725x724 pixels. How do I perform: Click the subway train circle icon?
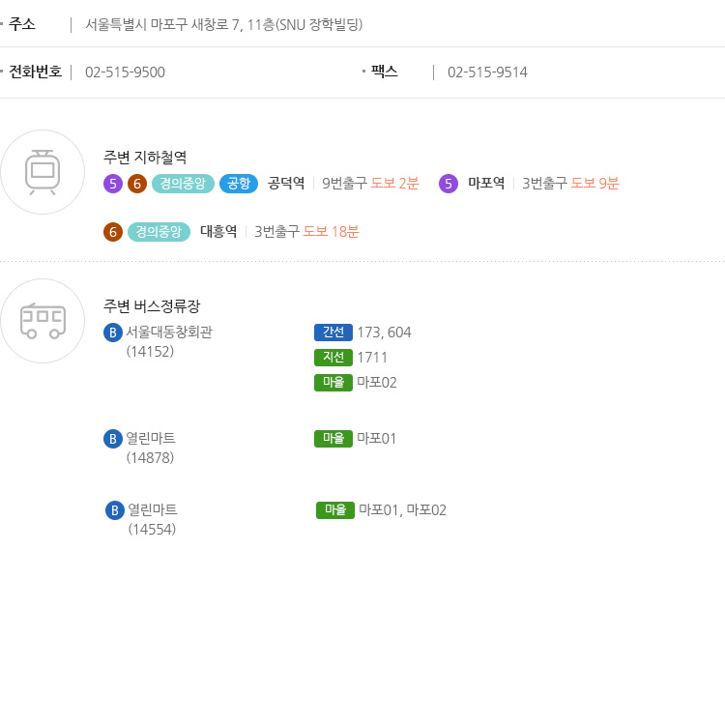tap(43, 172)
